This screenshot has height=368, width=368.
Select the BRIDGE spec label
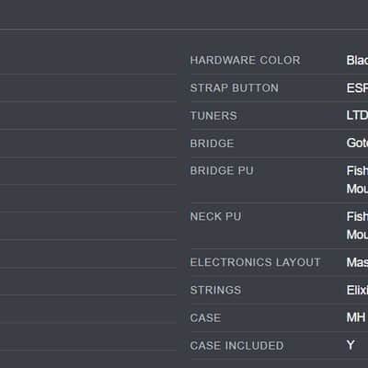point(212,144)
